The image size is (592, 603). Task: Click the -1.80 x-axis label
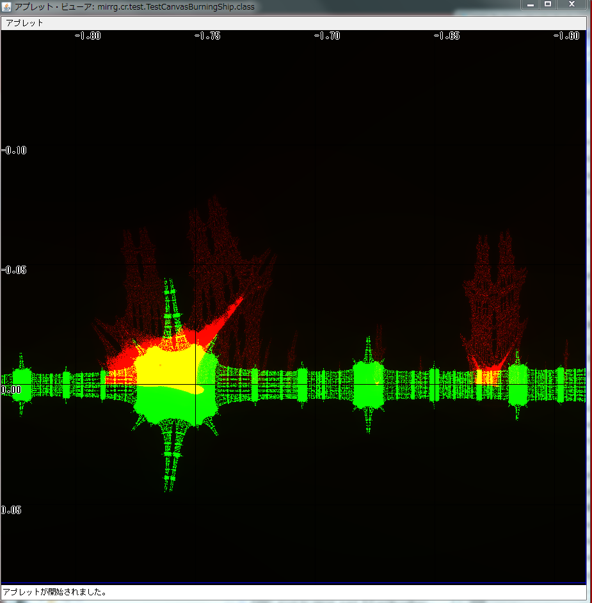click(x=88, y=36)
